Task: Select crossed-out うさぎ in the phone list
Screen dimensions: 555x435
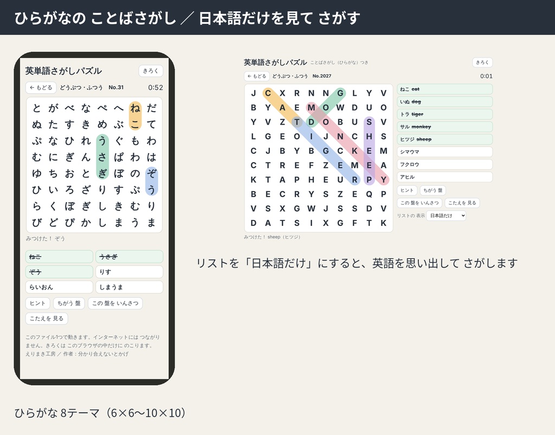Action: click(129, 257)
